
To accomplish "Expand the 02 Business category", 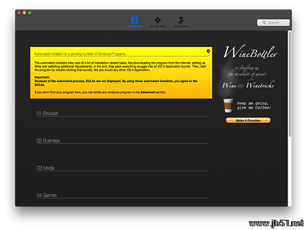I will pos(122,141).
